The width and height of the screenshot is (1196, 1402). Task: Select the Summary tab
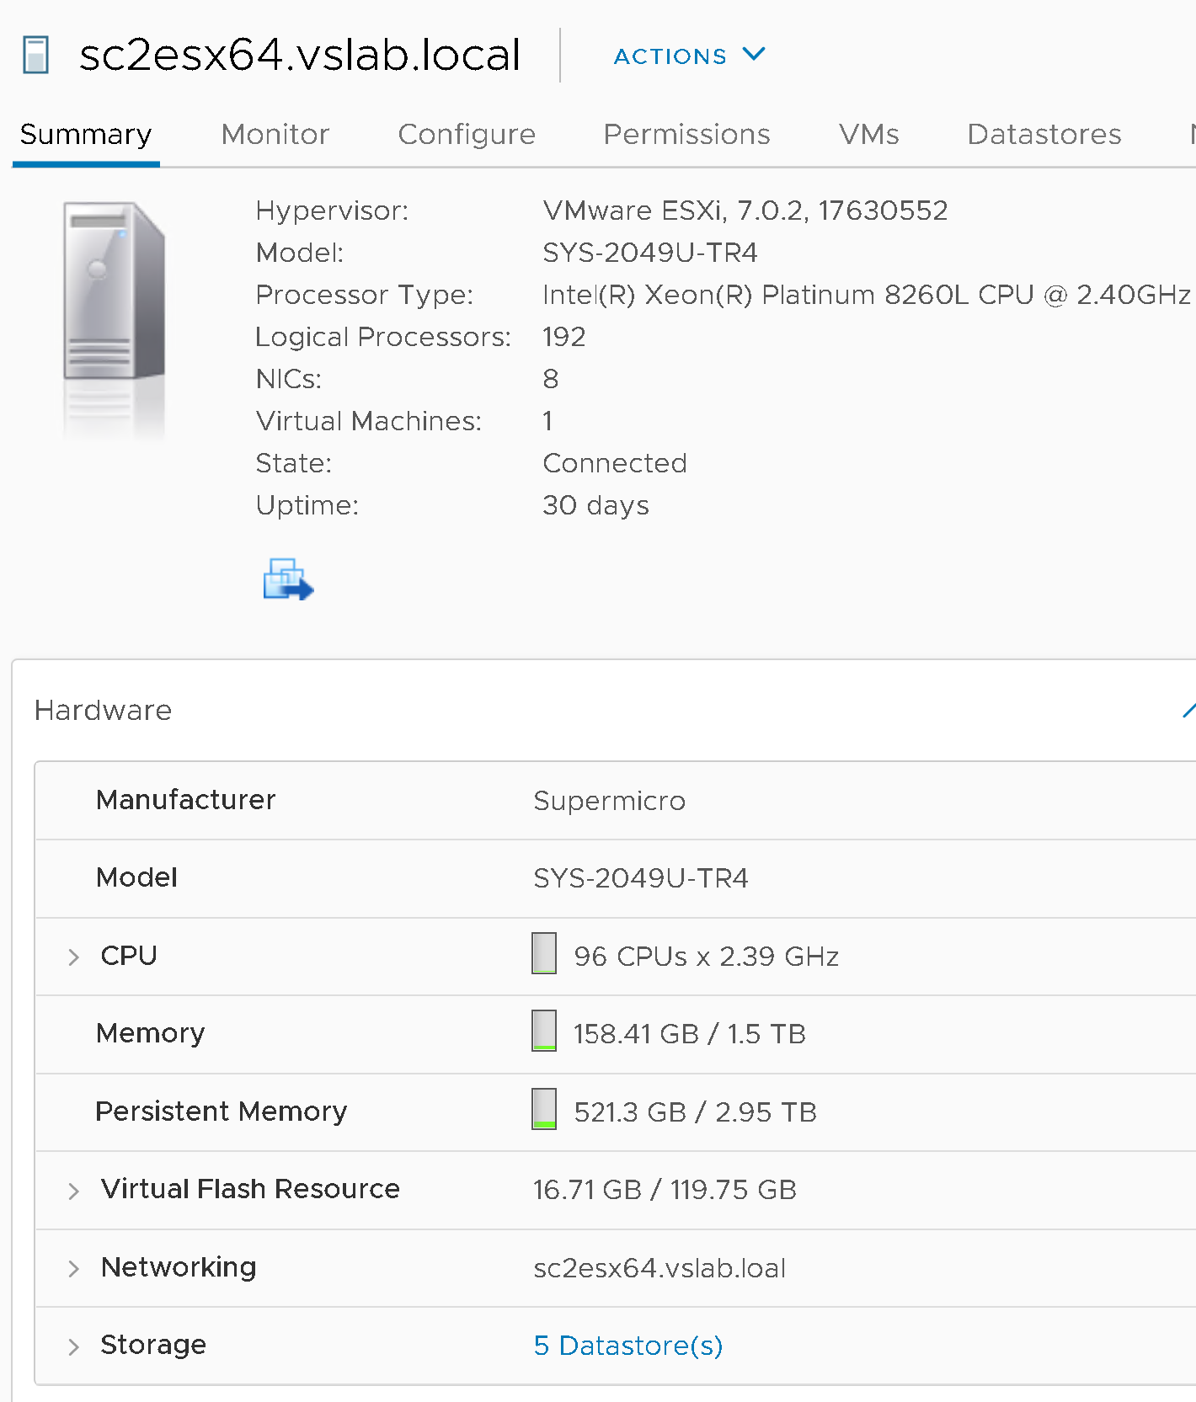tap(86, 135)
